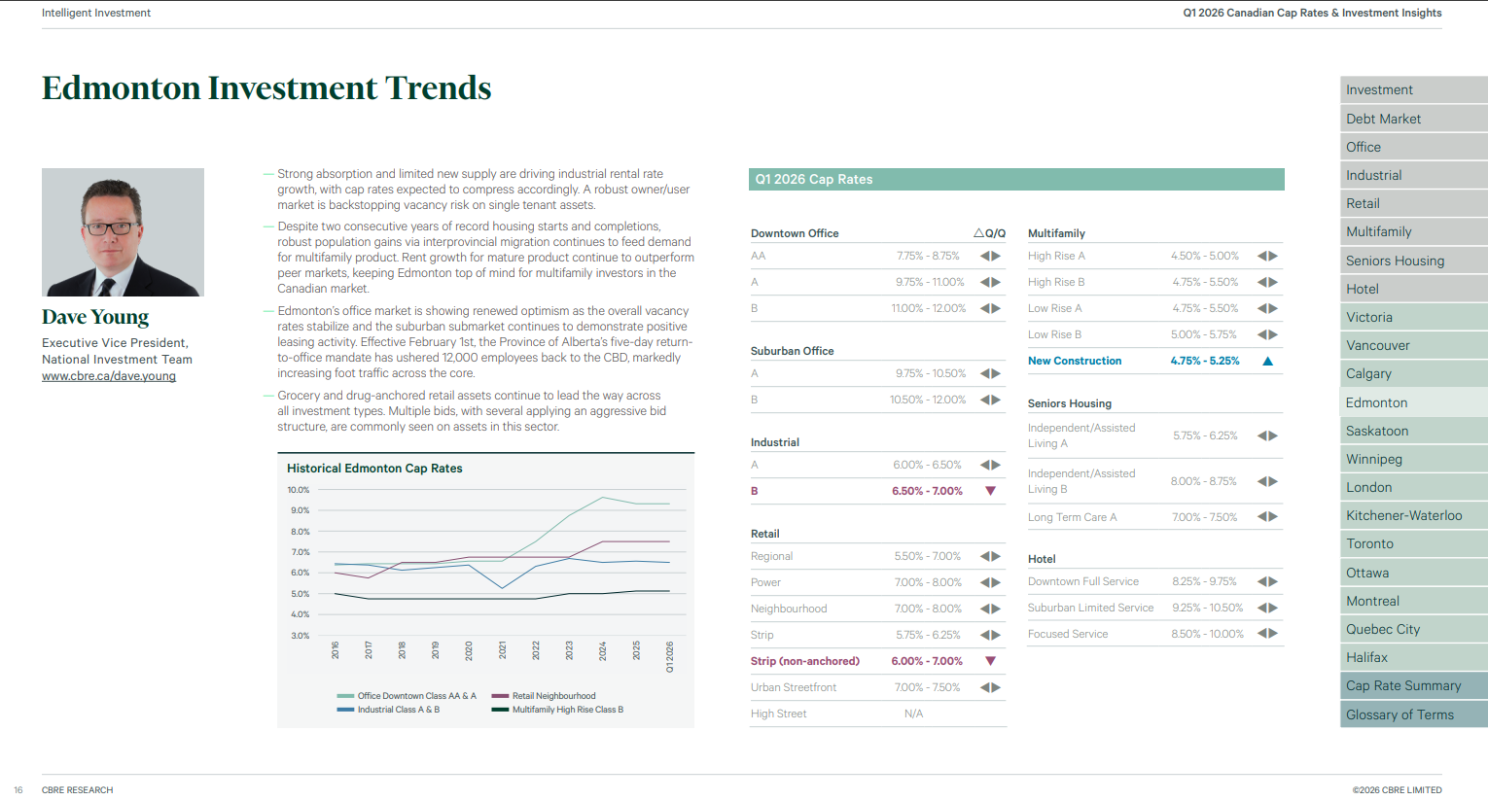Select the 4.75% - 5.25% New Construction value
The height and width of the screenshot is (801, 1488).
[1205, 361]
